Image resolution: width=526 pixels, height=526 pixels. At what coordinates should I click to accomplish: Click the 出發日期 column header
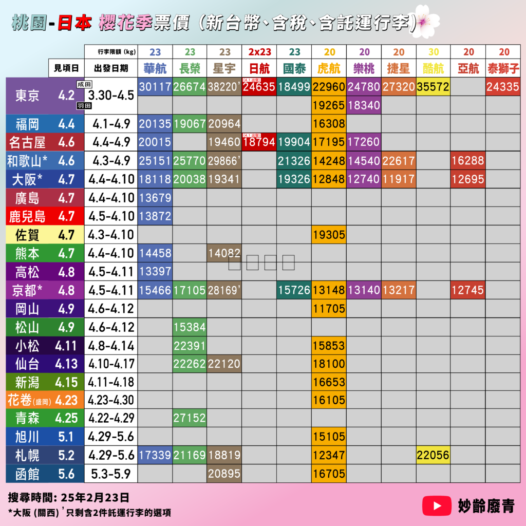111,68
